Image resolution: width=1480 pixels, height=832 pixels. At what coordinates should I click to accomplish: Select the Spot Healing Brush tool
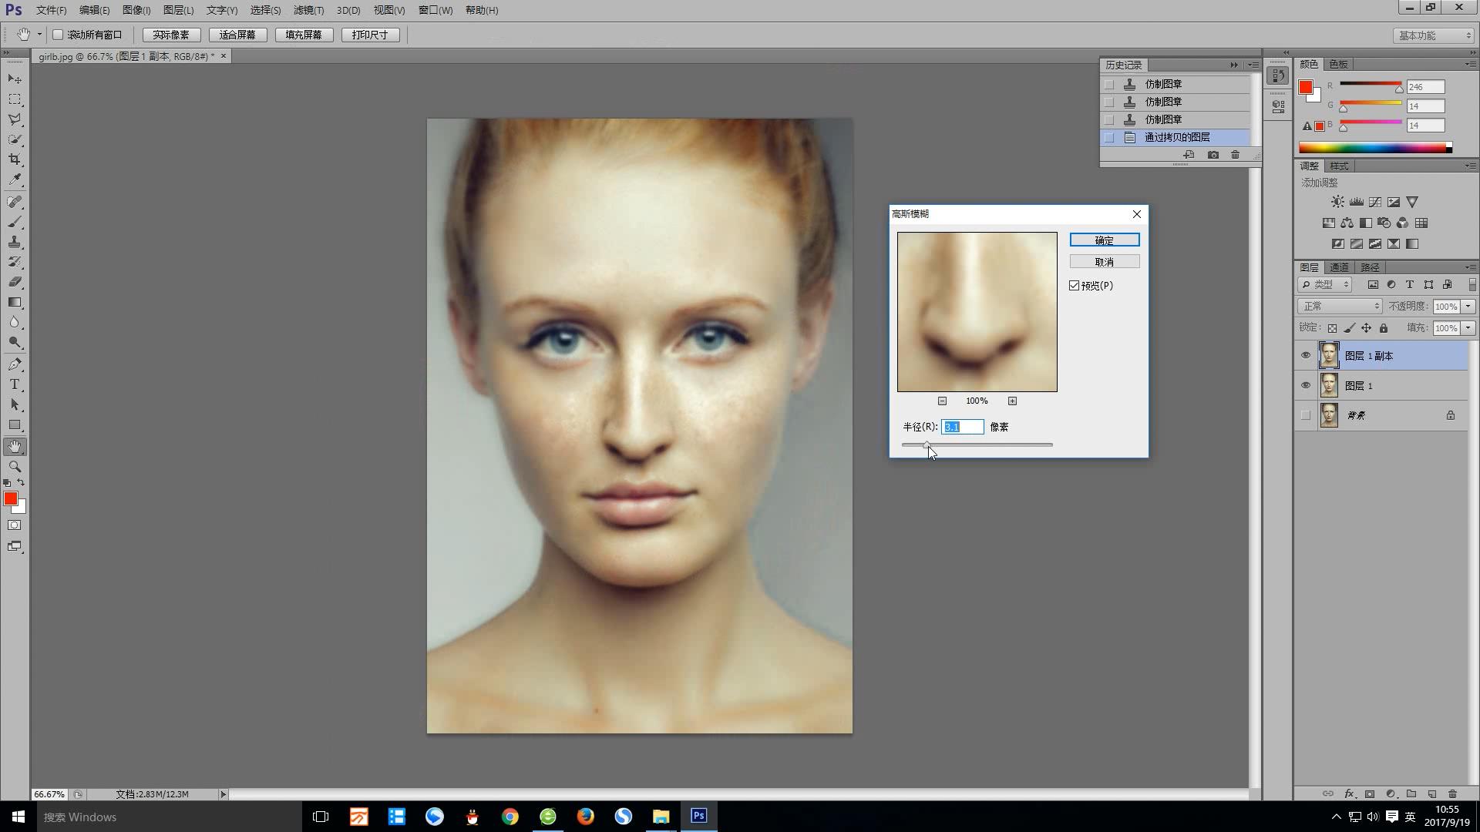click(15, 202)
